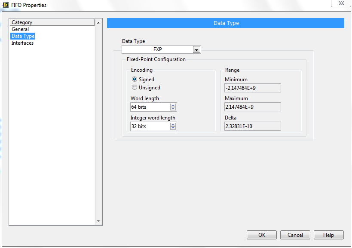
Task: Click the Minimum label
Action: 236,80
